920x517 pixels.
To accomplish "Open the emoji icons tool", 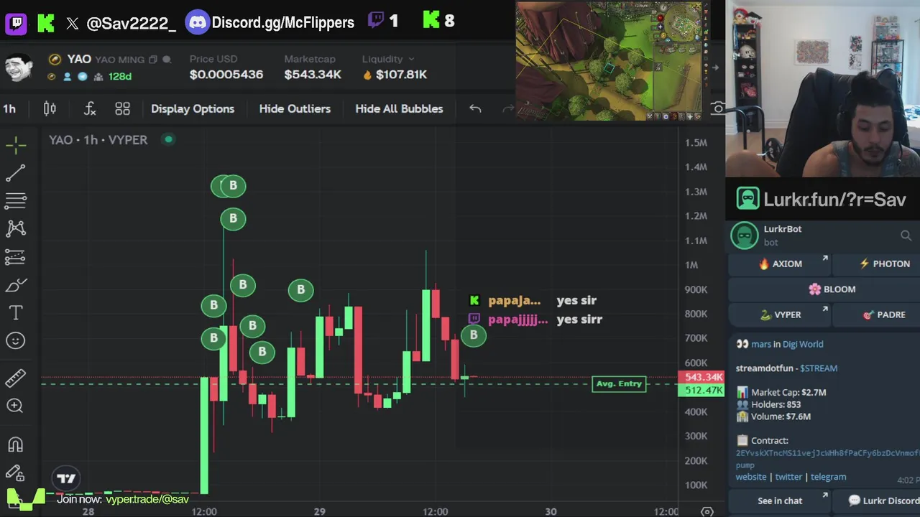I will pyautogui.click(x=16, y=341).
